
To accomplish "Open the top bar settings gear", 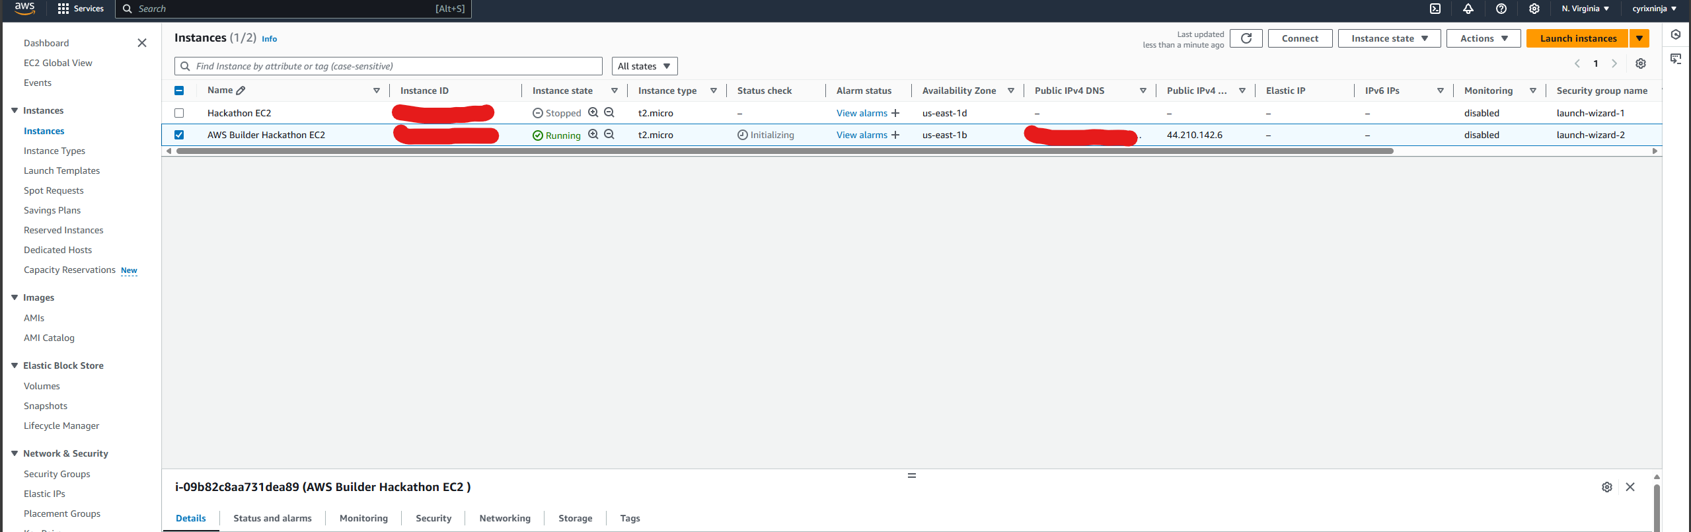I will tap(1534, 9).
